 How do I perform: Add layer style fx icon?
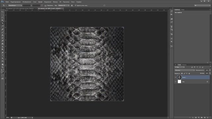pos(193,118)
